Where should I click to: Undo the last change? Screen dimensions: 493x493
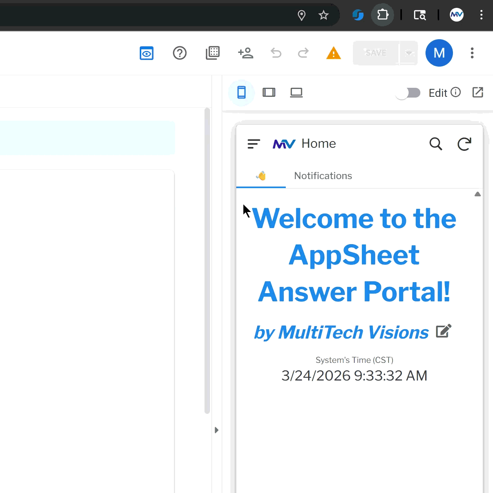coord(276,53)
